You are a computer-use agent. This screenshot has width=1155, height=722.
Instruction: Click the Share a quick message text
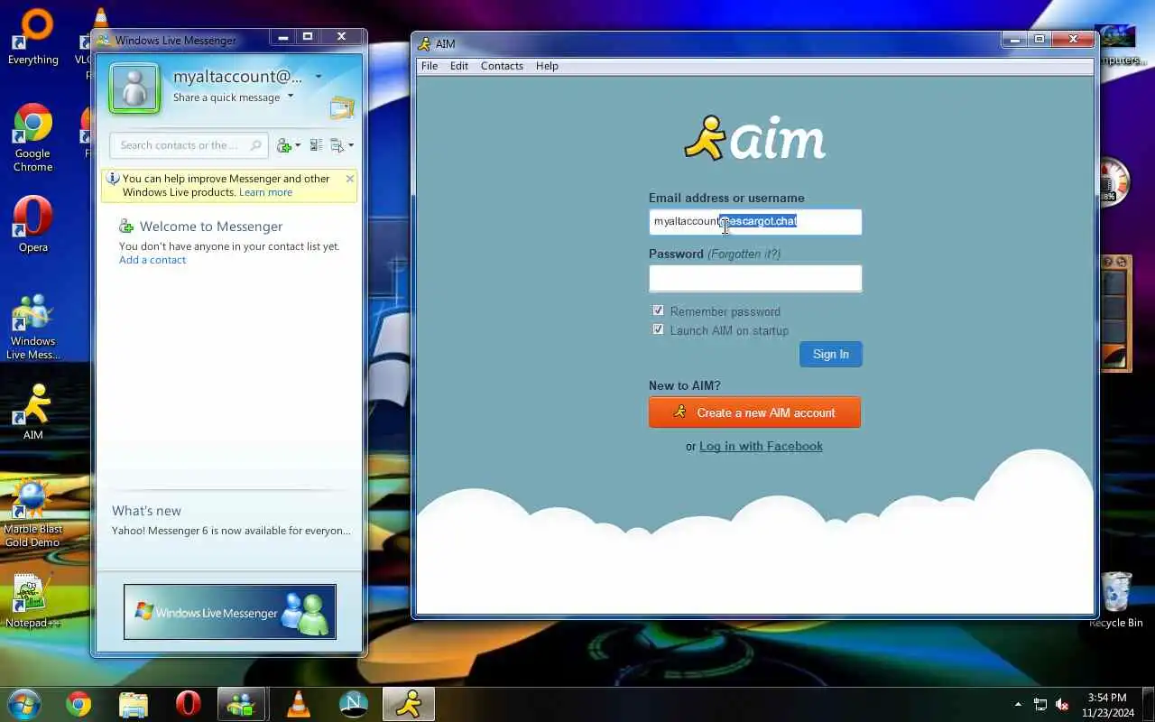[x=226, y=97]
